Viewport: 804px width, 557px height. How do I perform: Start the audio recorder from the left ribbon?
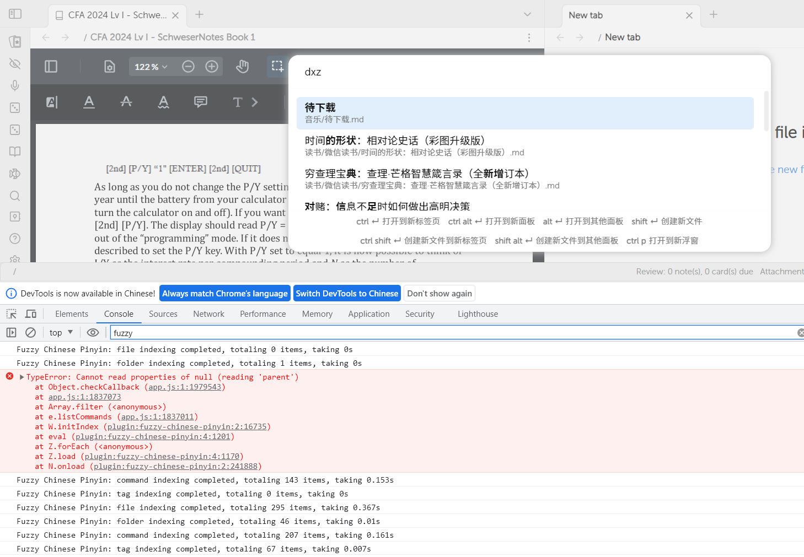point(14,85)
